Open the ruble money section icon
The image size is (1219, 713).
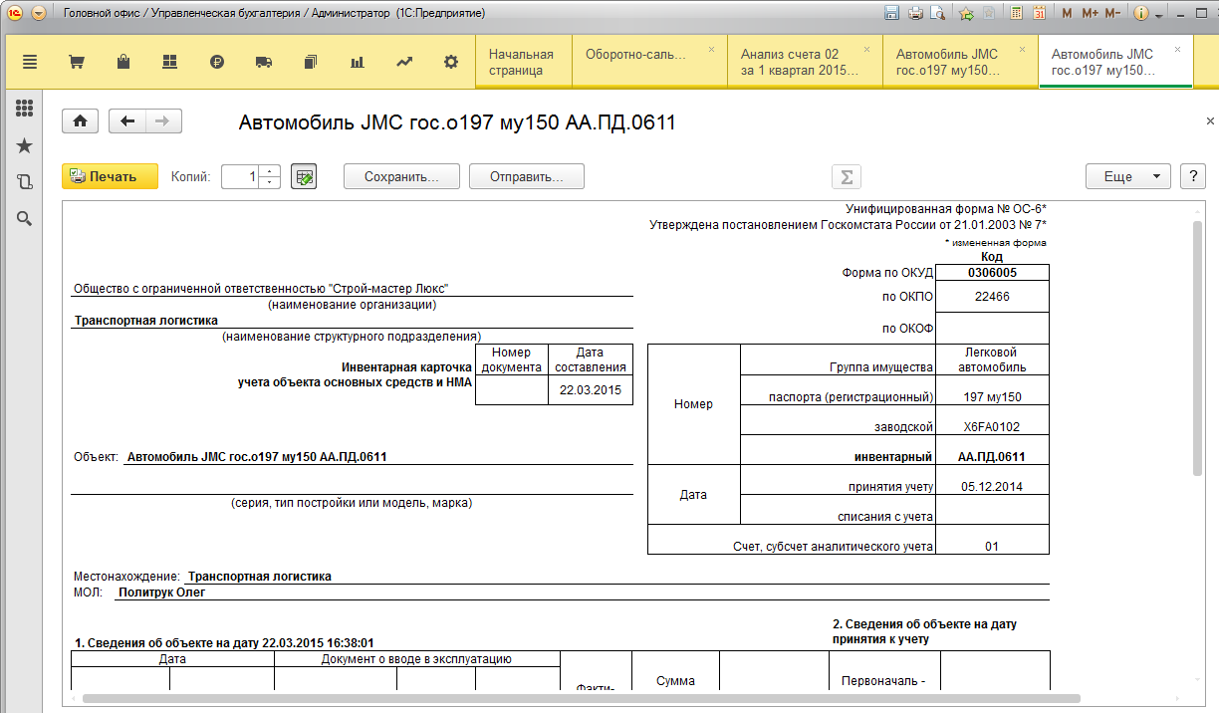216,62
